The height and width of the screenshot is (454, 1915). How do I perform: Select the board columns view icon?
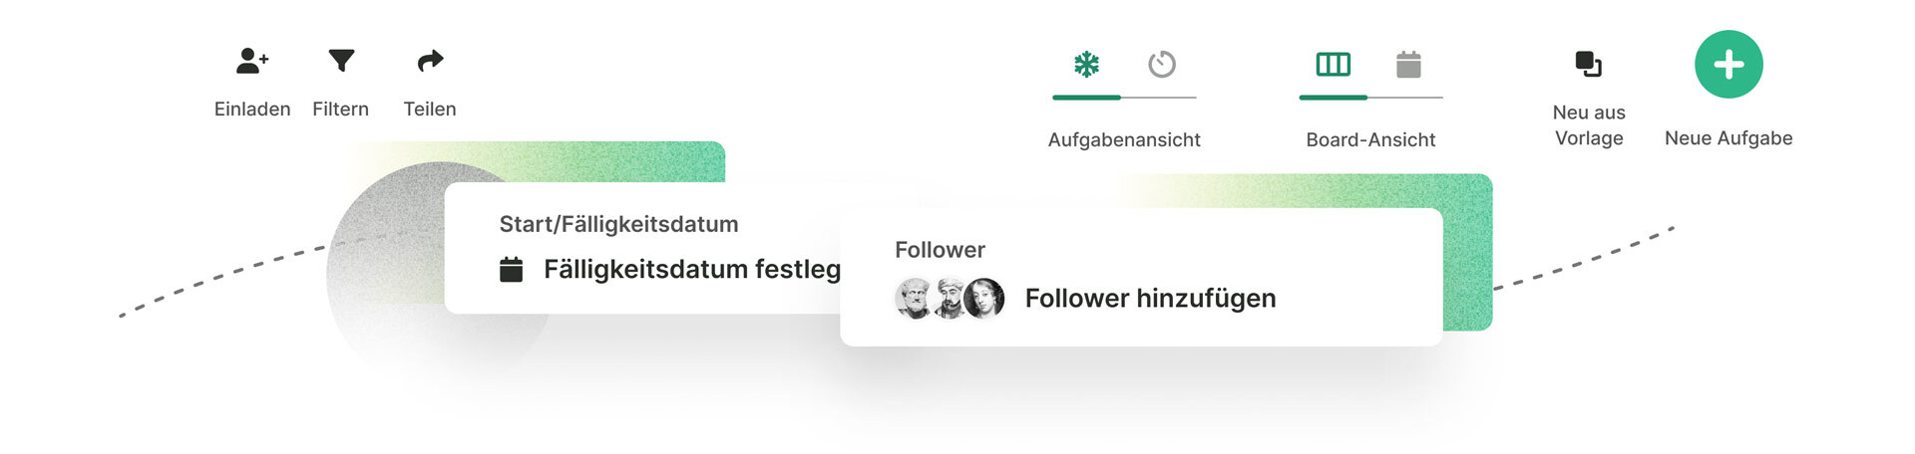1333,65
